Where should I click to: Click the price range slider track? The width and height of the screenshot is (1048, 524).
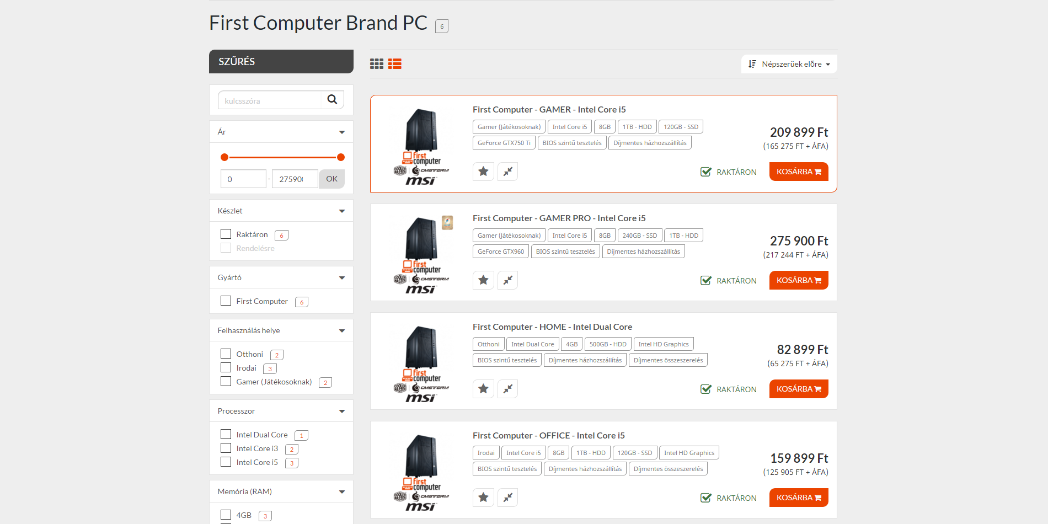[282, 157]
